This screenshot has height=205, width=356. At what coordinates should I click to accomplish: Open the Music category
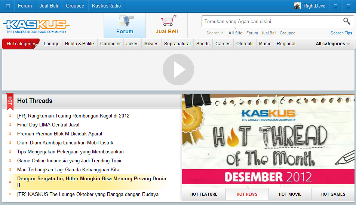(x=265, y=44)
